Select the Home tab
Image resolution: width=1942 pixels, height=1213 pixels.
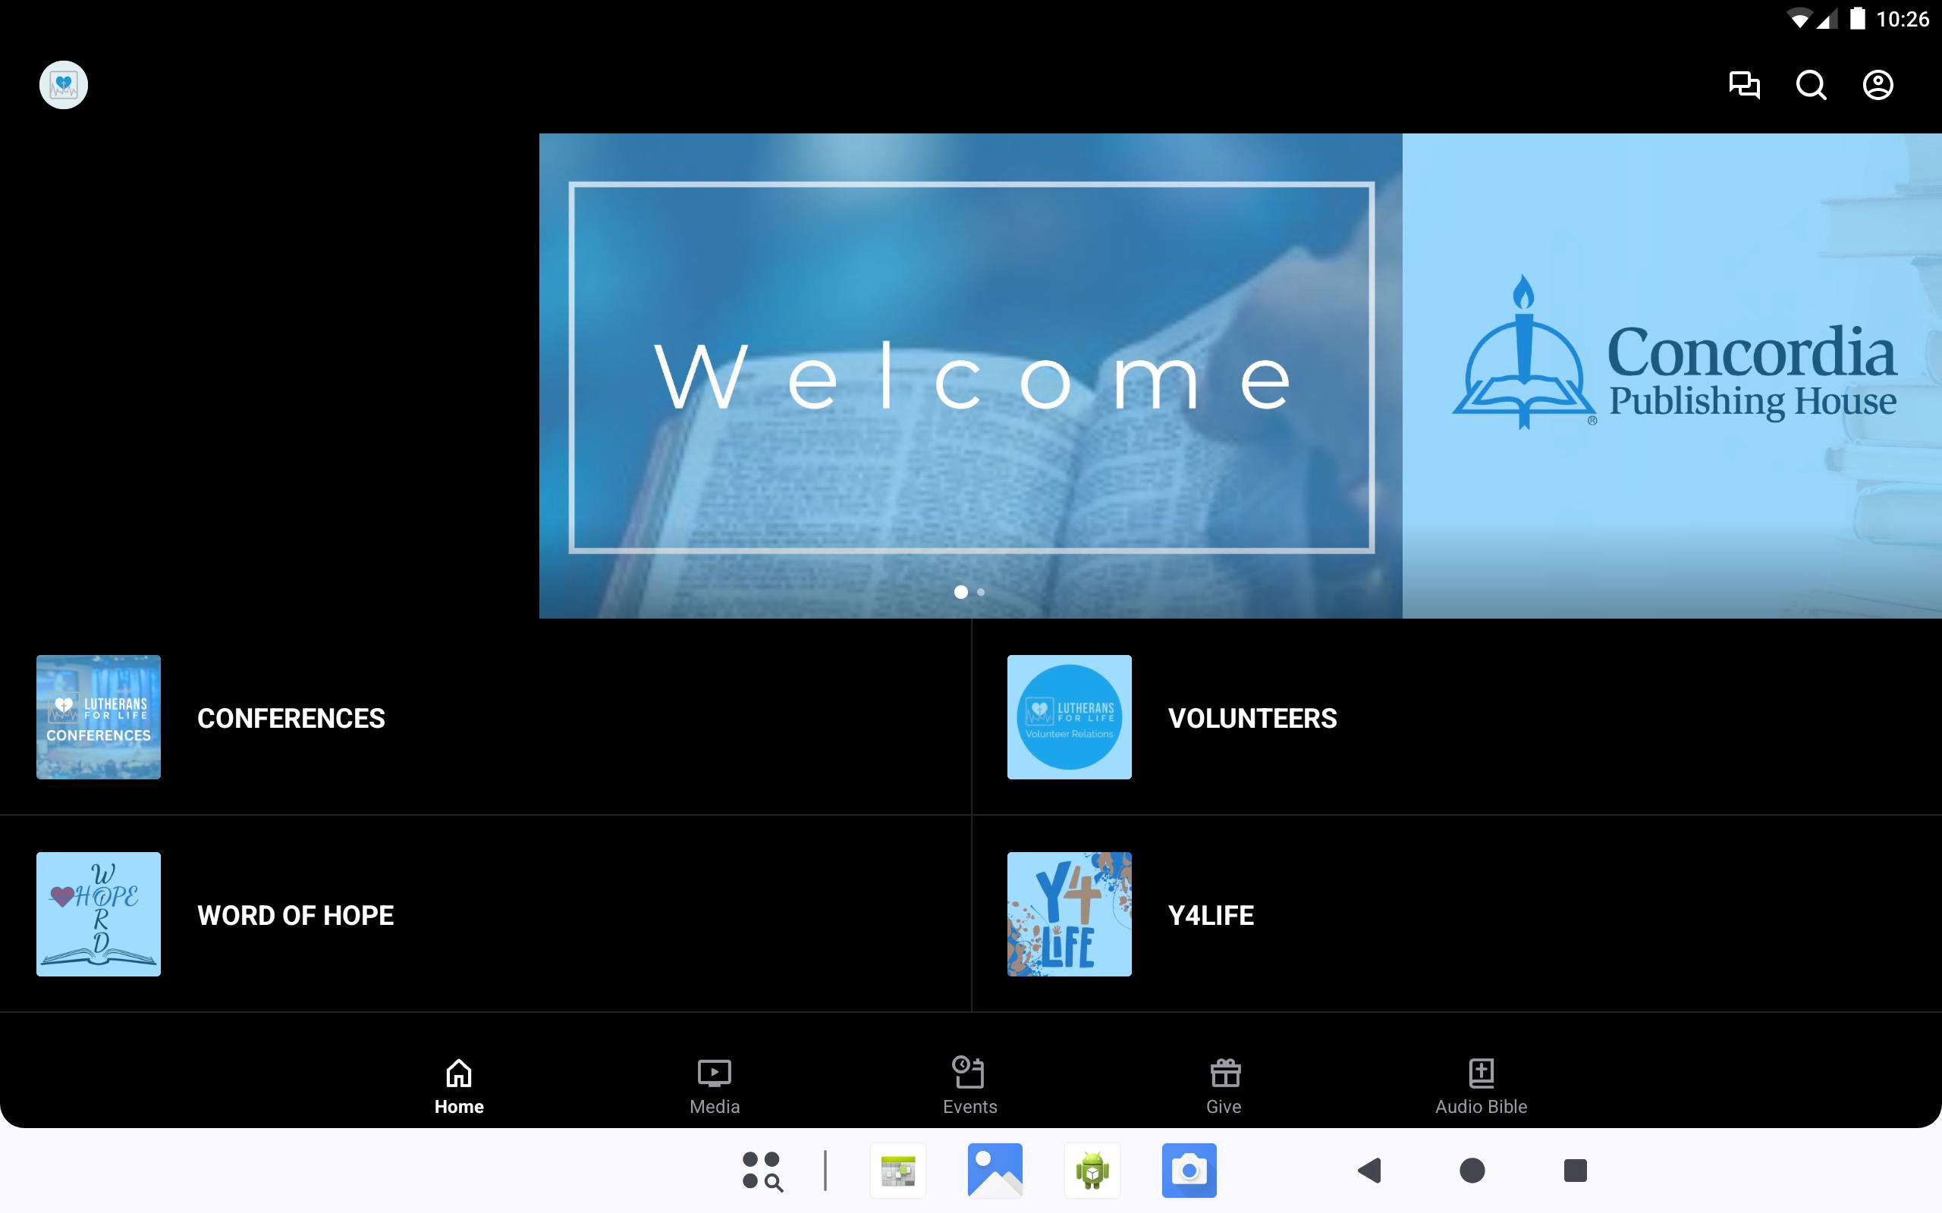pyautogui.click(x=459, y=1086)
